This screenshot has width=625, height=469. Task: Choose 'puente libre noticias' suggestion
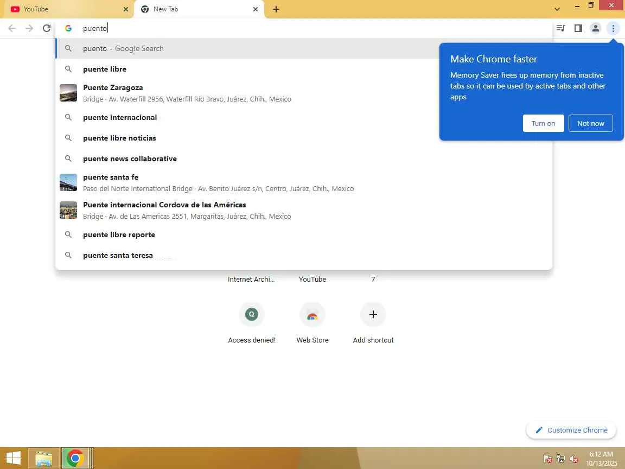coord(304,138)
